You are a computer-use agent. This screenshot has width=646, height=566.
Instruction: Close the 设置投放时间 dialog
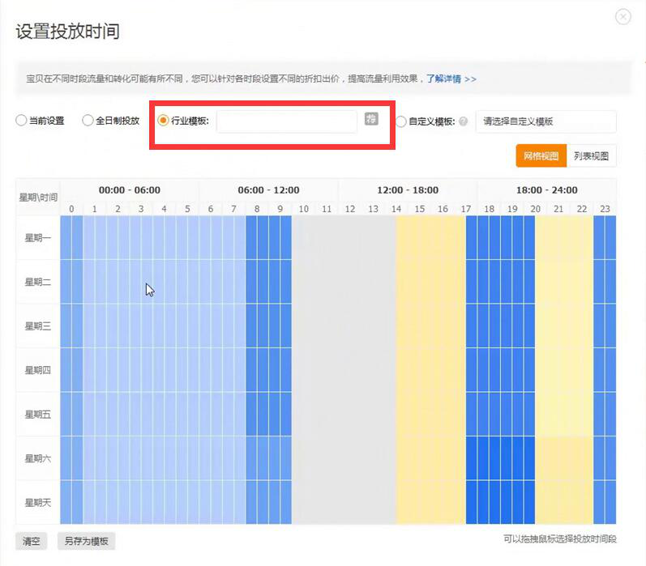tap(623, 17)
